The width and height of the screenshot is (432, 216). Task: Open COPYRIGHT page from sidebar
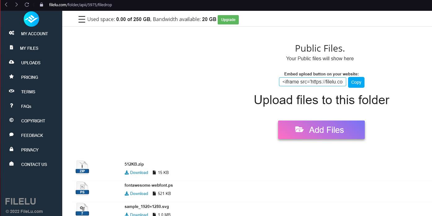[x=33, y=121]
